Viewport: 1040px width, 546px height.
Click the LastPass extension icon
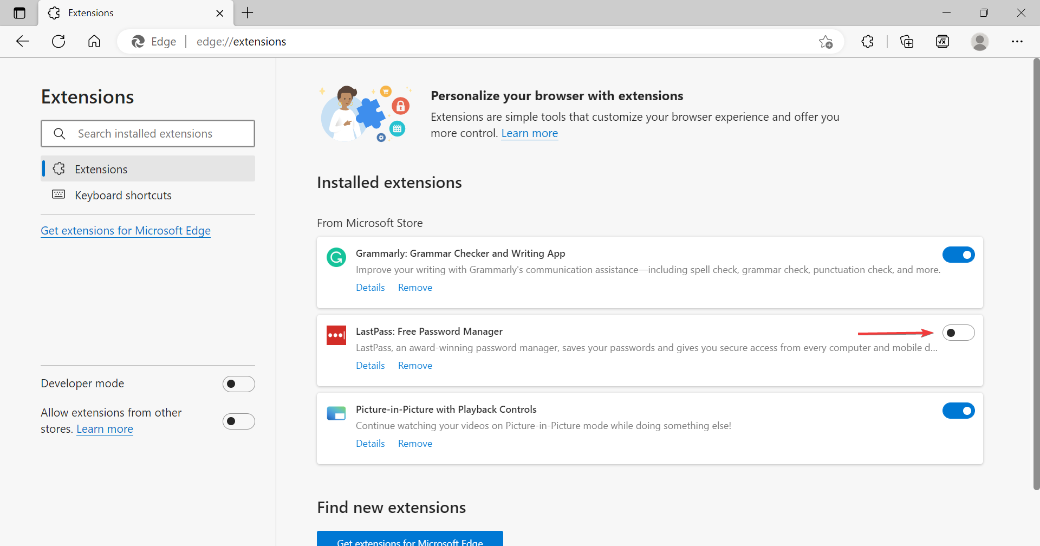tap(336, 335)
